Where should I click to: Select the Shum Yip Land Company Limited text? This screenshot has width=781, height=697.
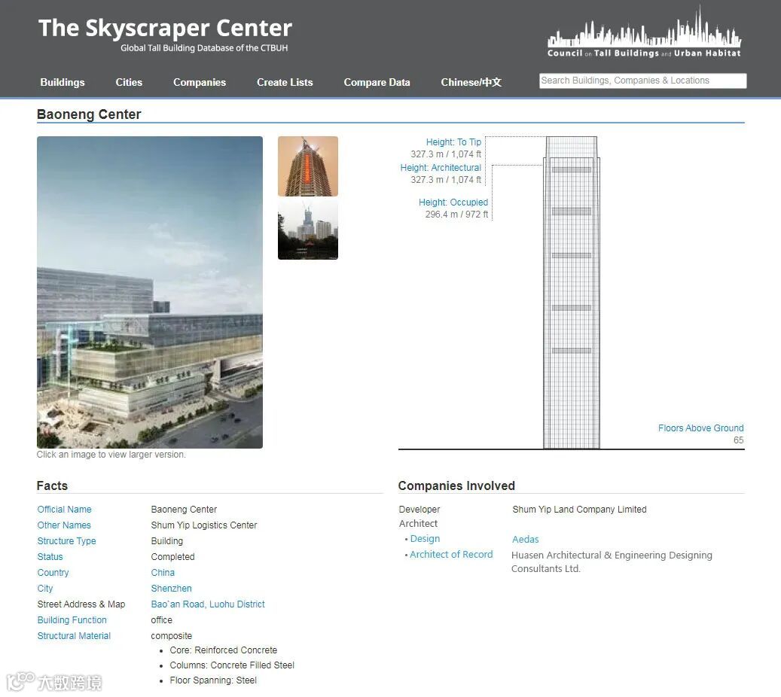point(579,510)
